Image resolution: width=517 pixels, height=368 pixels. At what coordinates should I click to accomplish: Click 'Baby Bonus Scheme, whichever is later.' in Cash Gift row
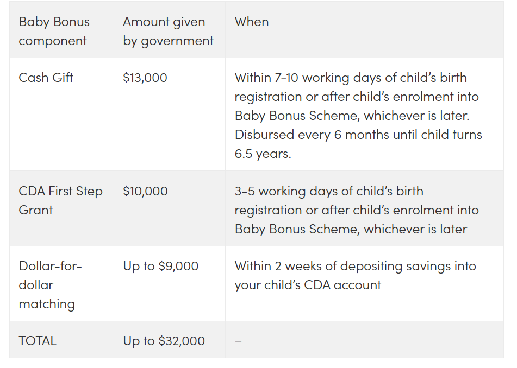(352, 116)
